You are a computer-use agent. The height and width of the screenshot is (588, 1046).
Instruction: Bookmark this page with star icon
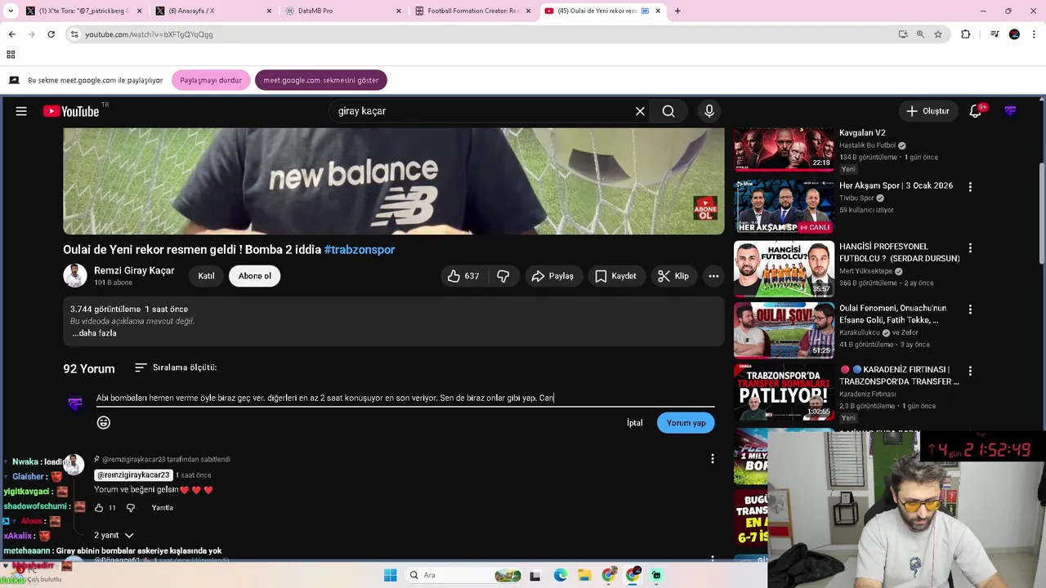pos(938,34)
